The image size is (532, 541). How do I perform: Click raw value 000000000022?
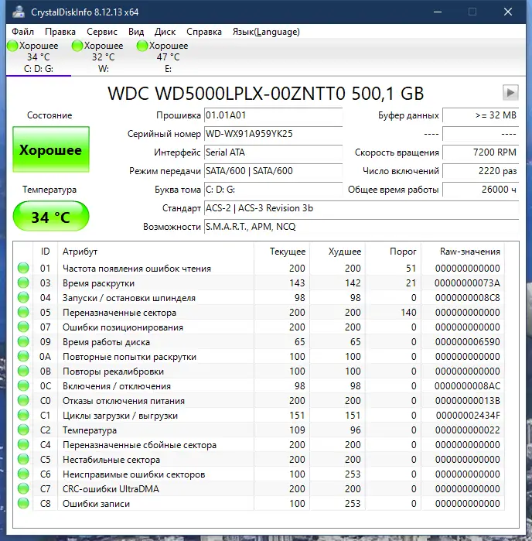pos(468,430)
